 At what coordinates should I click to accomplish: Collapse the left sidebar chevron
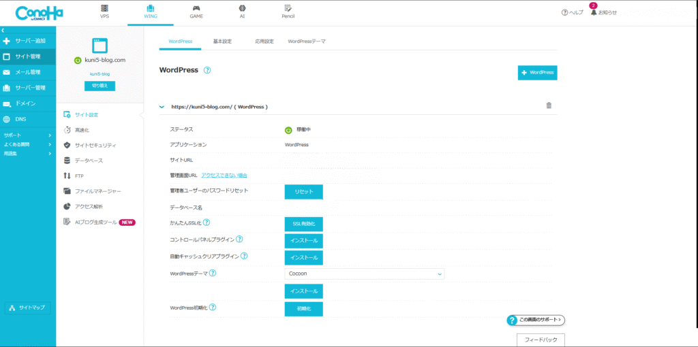point(3,30)
